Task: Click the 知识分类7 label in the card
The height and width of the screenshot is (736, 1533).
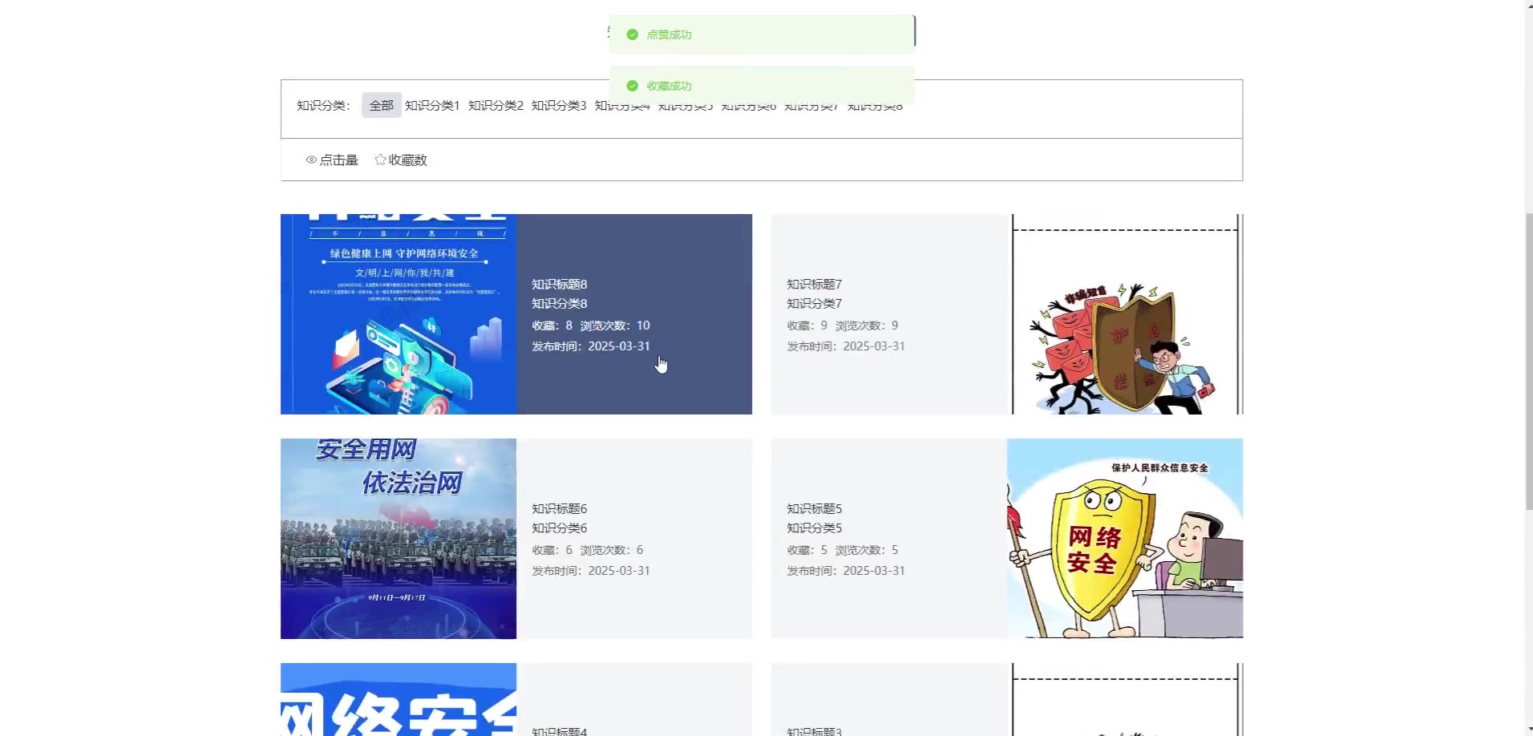Action: [x=815, y=303]
